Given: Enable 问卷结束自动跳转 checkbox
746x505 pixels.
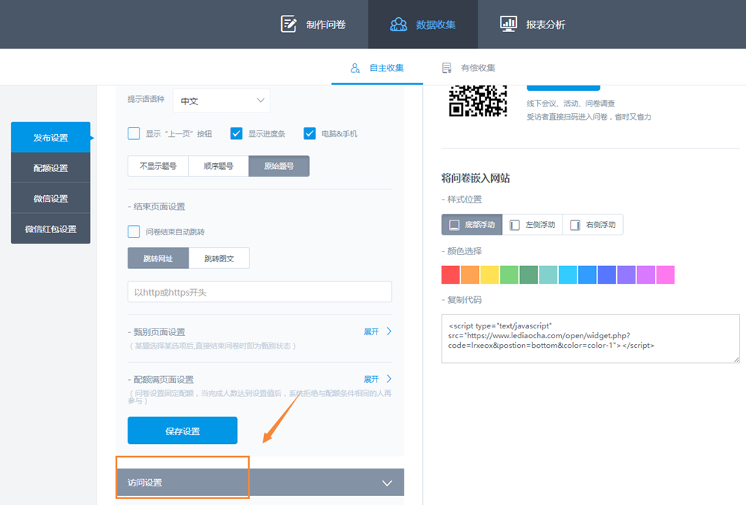Looking at the screenshot, I should point(134,232).
